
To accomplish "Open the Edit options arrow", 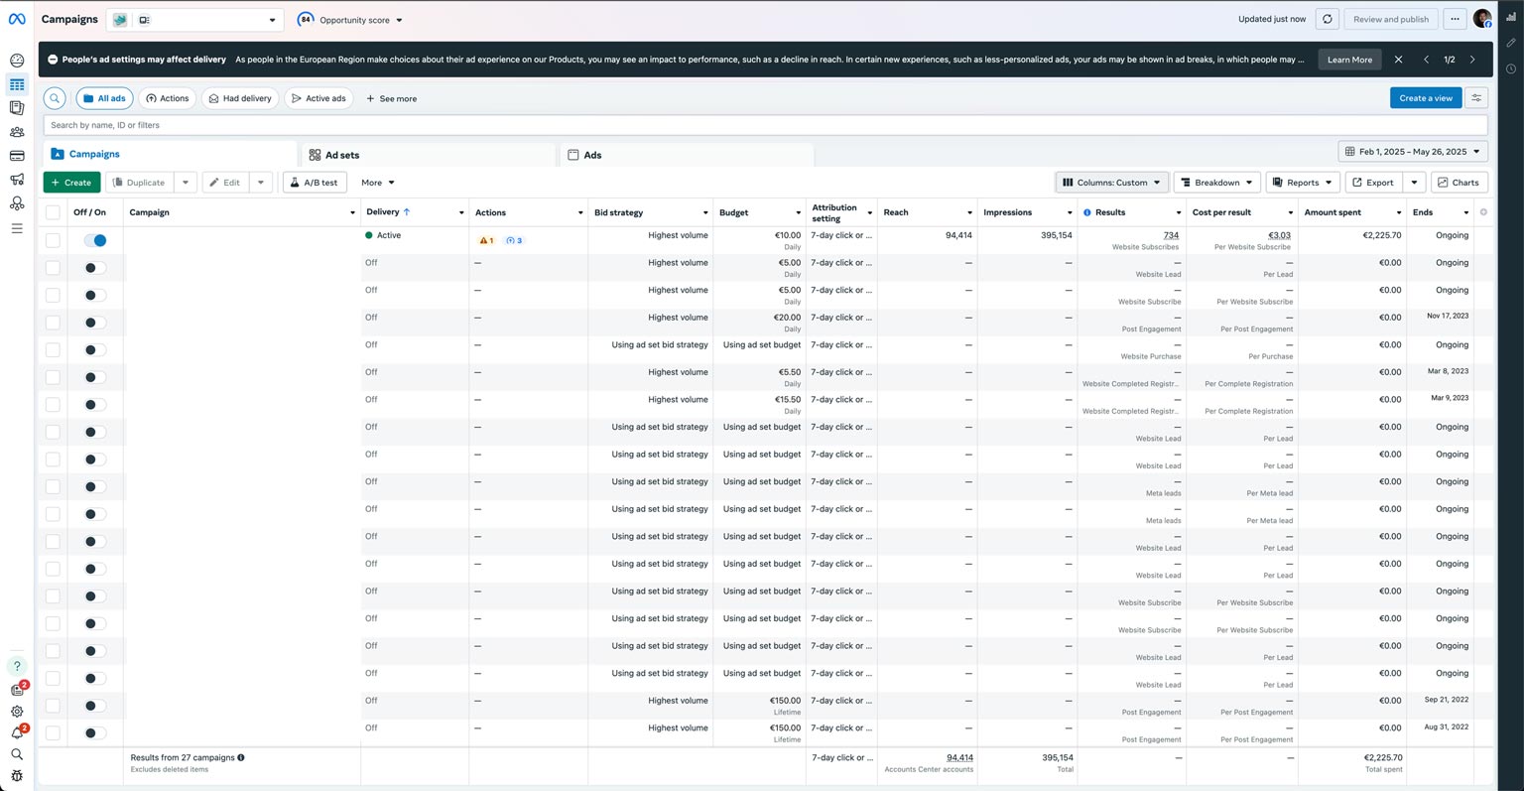I will click(x=261, y=183).
